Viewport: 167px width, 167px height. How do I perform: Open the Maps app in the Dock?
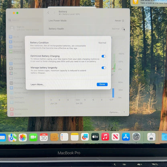point(12,137)
